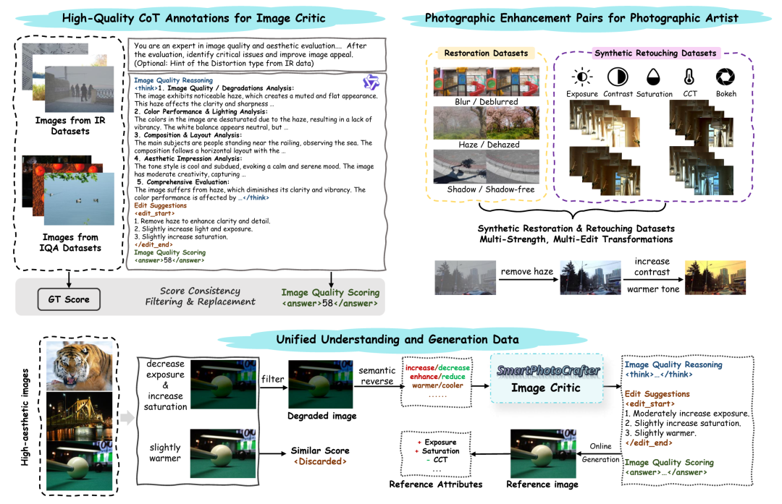This screenshot has height=504, width=782.
Task: Click the Saturation droplet icon
Action: point(653,77)
